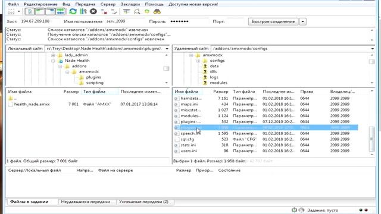
Task: Search files with the binoculars icon
Action: pyautogui.click(x=157, y=11)
